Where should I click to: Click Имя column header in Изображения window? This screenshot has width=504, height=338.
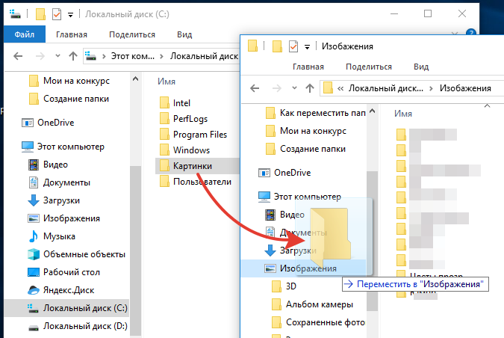pyautogui.click(x=403, y=114)
